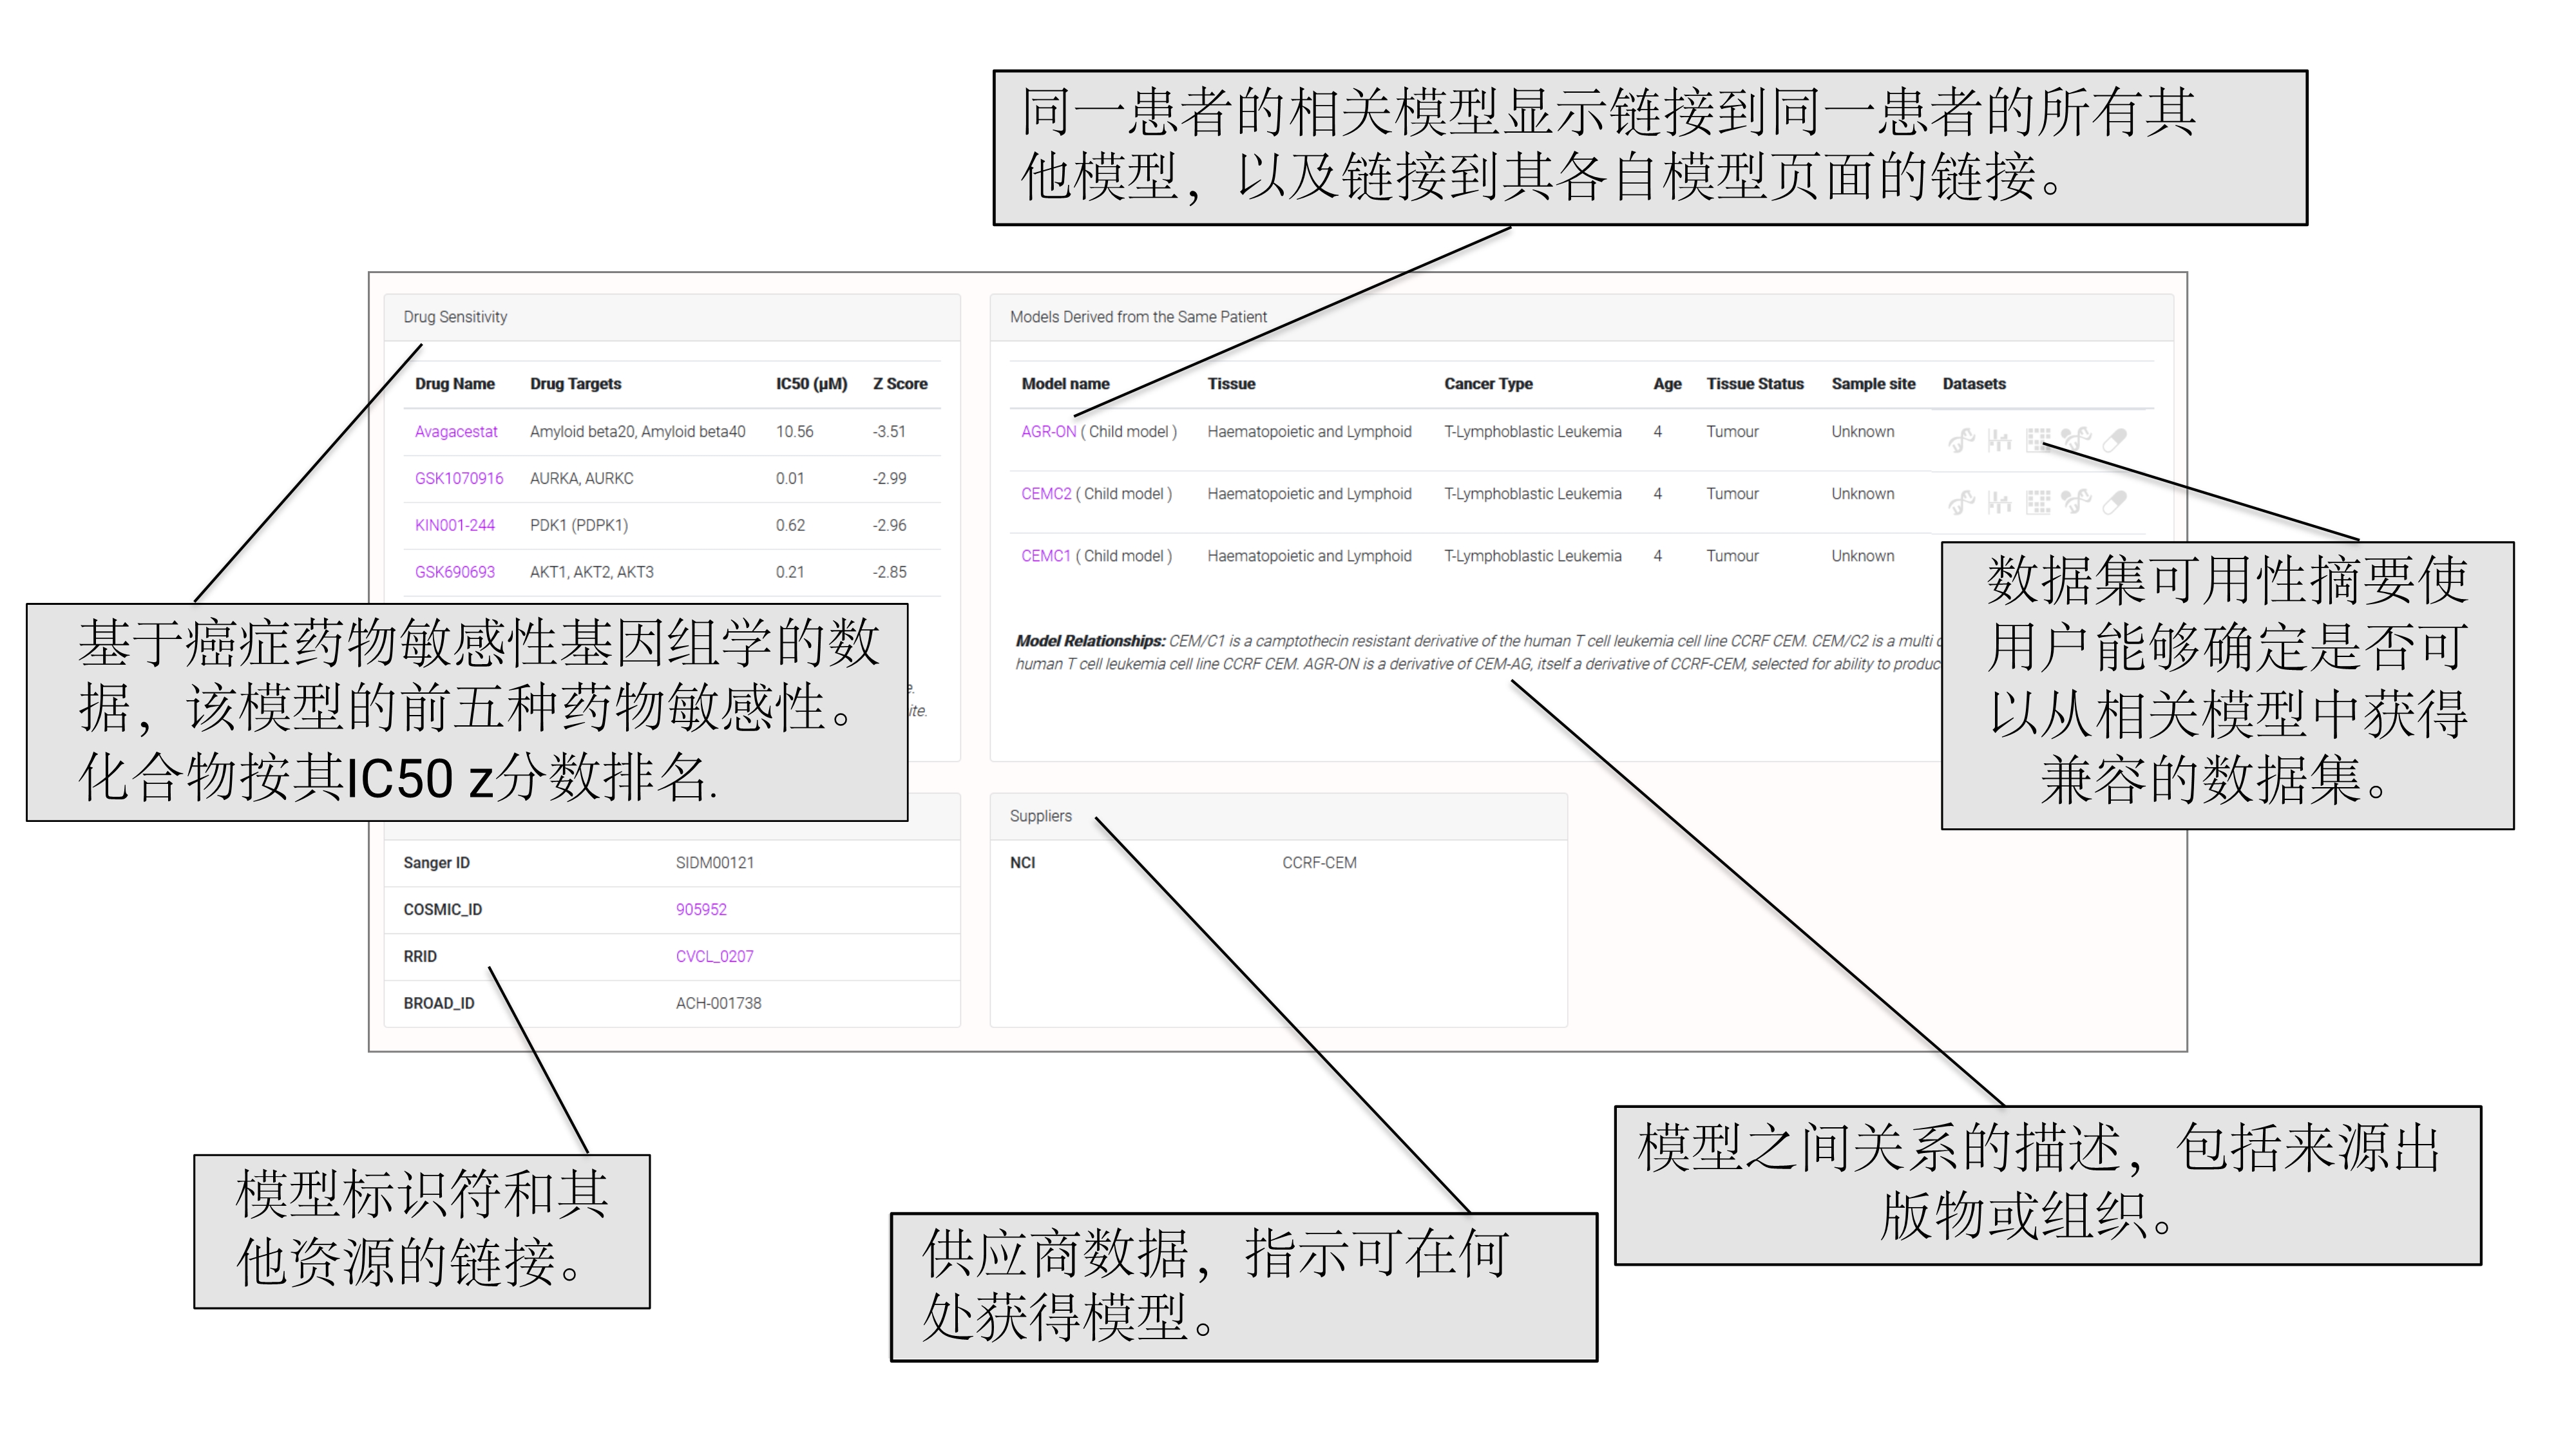Click the DNA-with-dot dataset icon for CEMC2
The height and width of the screenshot is (1448, 2576).
[x=2076, y=502]
